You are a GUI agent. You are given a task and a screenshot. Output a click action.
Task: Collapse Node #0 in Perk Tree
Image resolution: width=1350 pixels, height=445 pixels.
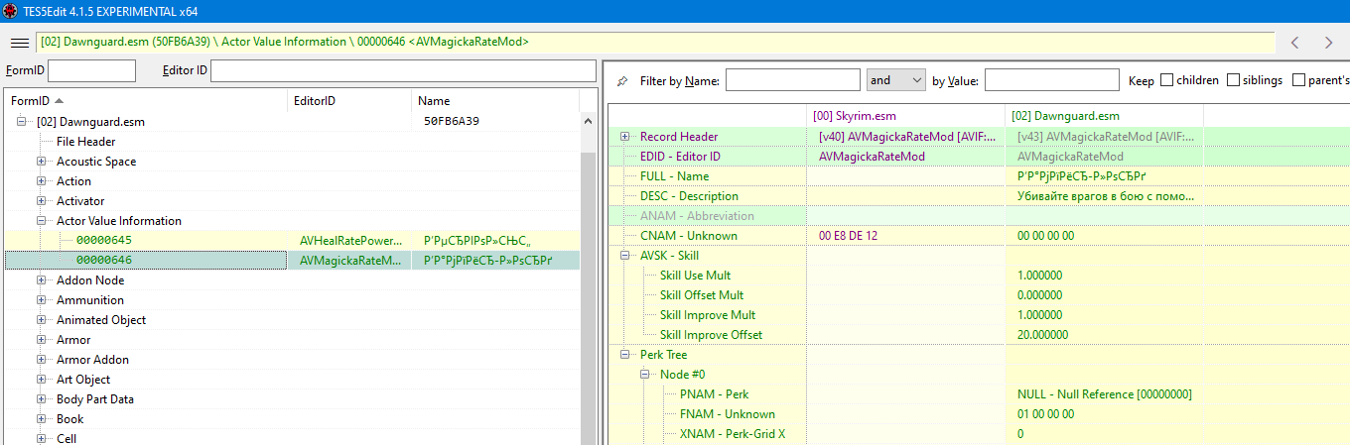point(645,375)
